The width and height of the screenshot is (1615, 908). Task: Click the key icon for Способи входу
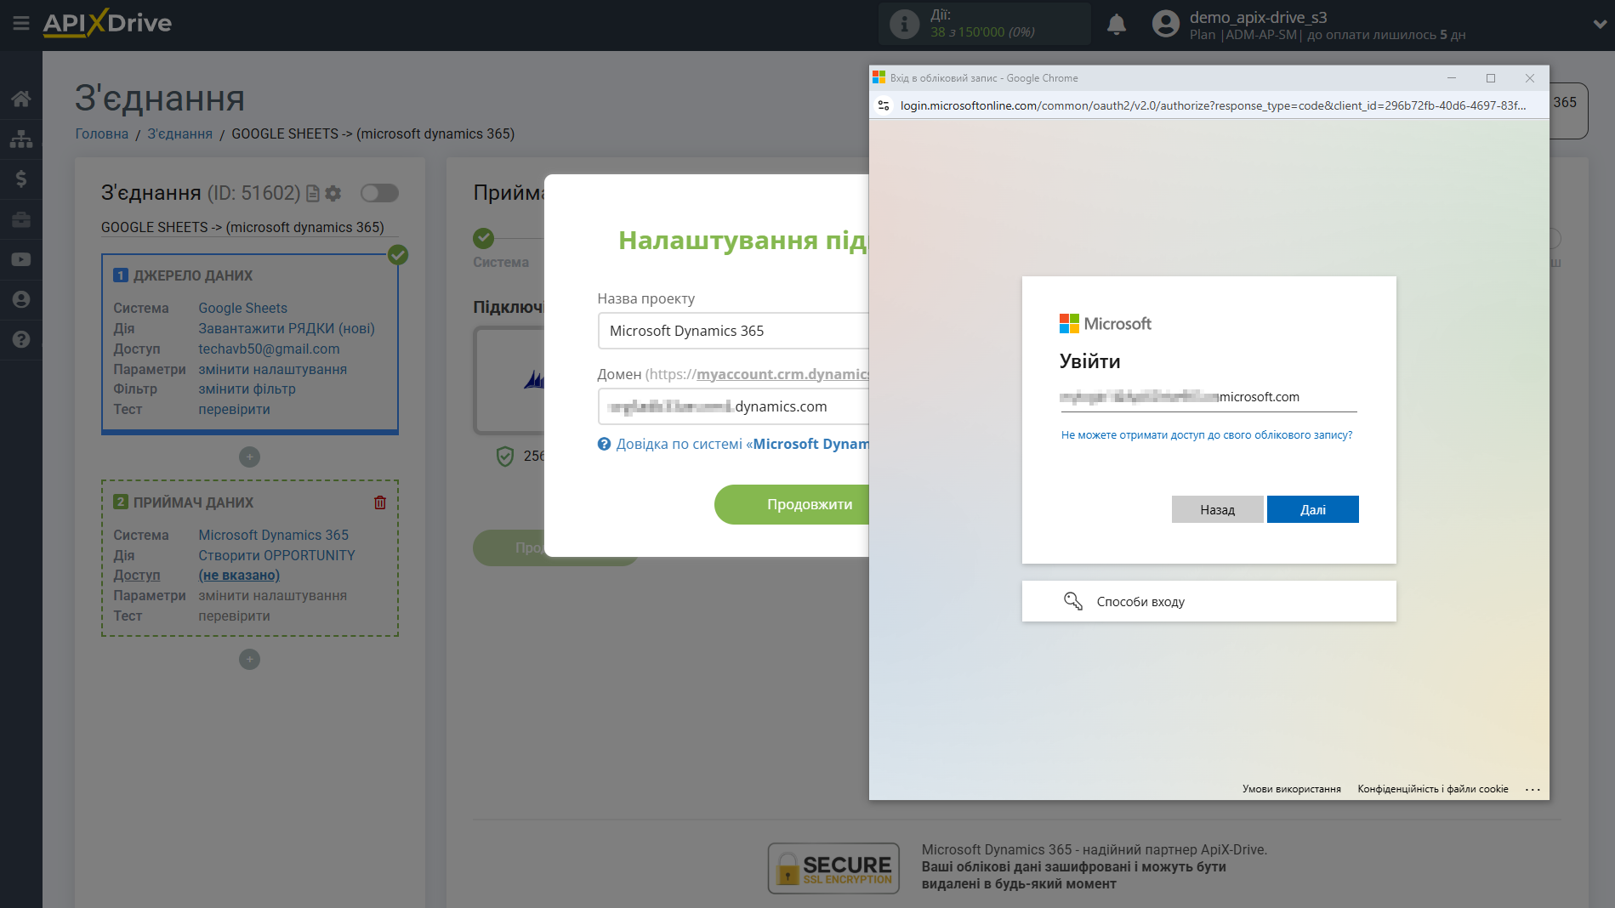pos(1072,601)
